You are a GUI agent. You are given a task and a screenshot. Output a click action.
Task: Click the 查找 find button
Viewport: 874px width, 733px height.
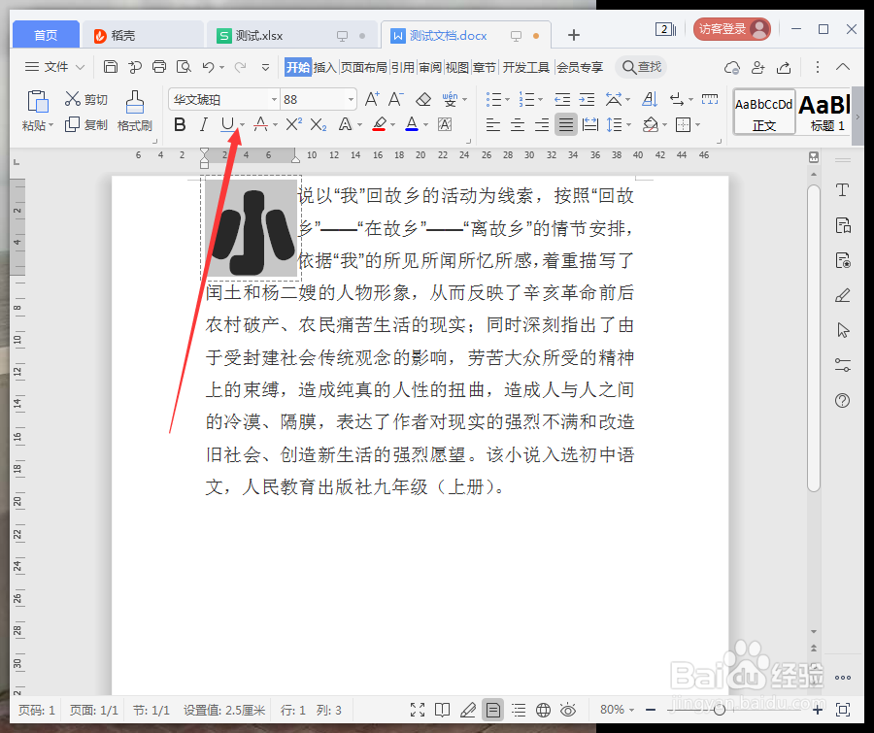(x=641, y=67)
